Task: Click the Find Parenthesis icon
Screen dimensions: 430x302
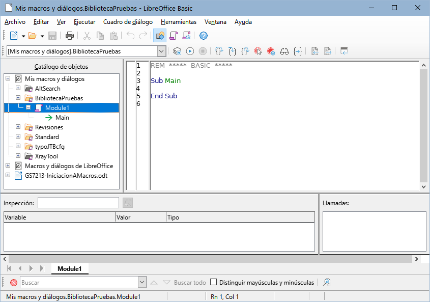Action: click(298, 51)
